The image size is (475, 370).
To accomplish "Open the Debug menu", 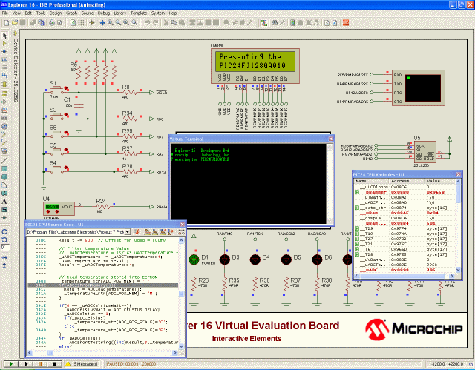I will [x=103, y=13].
